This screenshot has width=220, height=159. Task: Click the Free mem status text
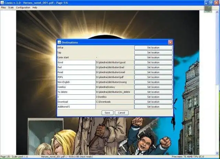188,157
